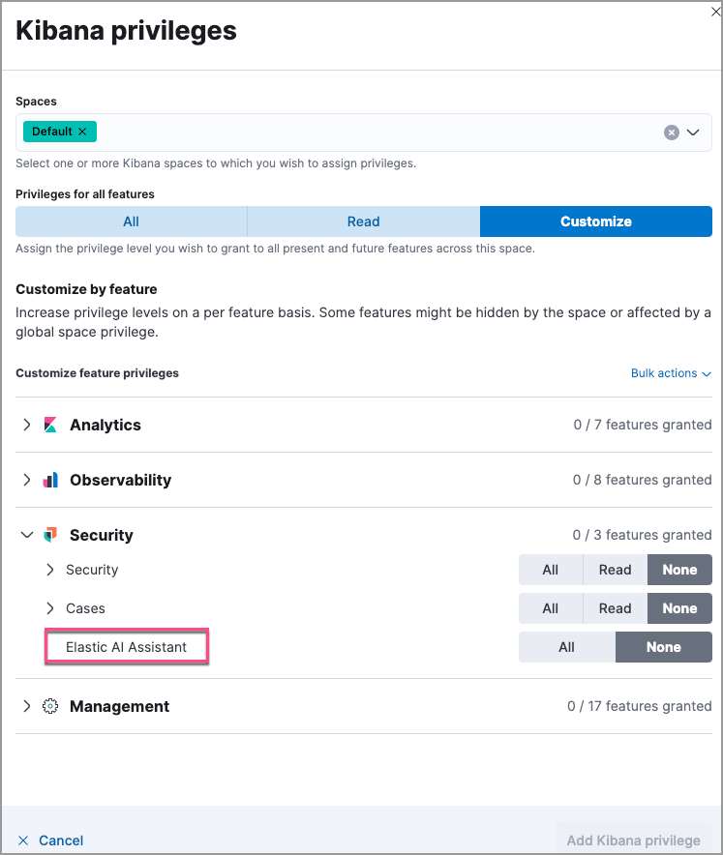Set Elastic AI Assistant to None

664,647
